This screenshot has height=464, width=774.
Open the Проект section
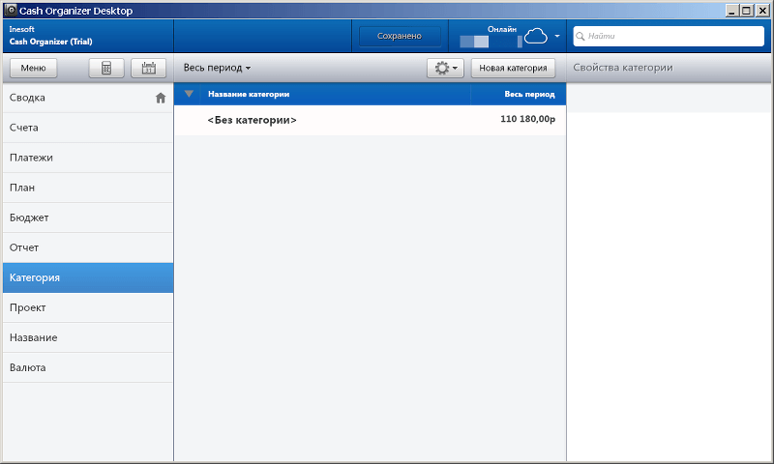[x=88, y=307]
